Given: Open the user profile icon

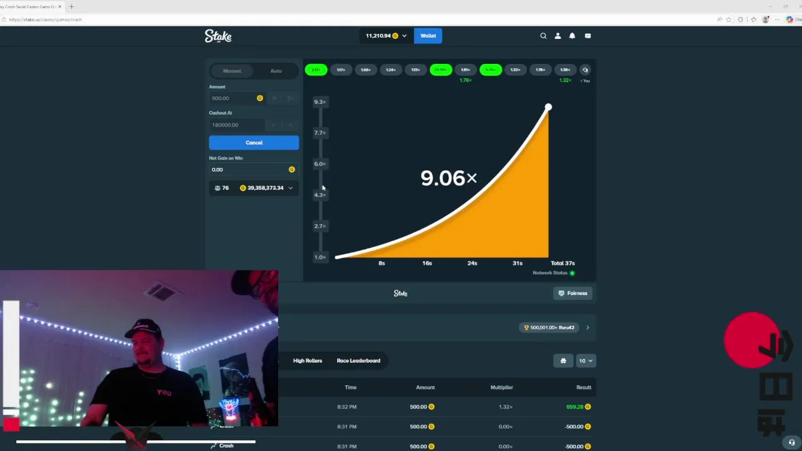Looking at the screenshot, I should (558, 36).
